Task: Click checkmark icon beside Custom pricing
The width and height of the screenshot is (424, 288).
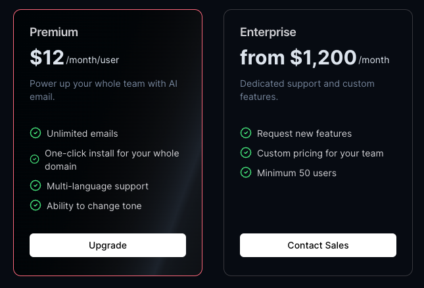Action: (x=246, y=153)
